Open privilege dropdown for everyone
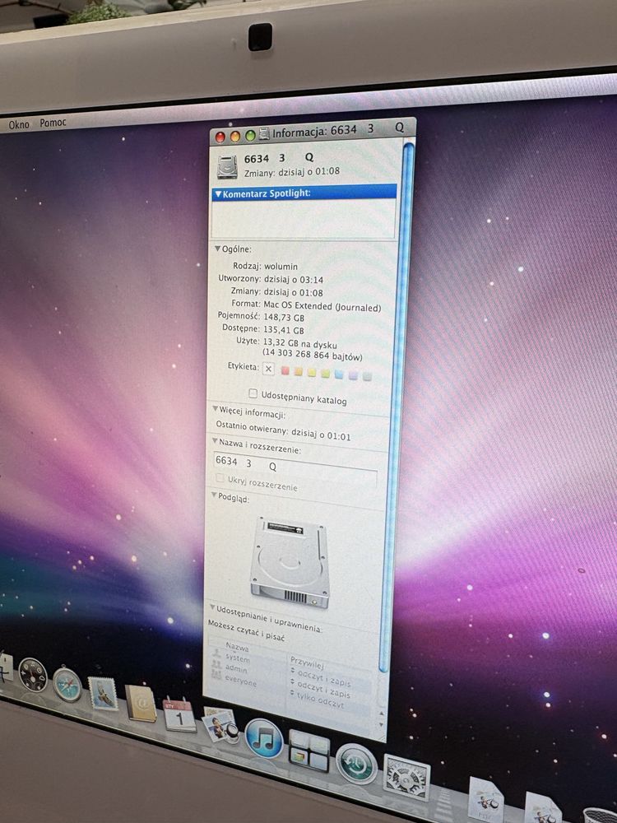The image size is (617, 823). pyautogui.click(x=317, y=698)
